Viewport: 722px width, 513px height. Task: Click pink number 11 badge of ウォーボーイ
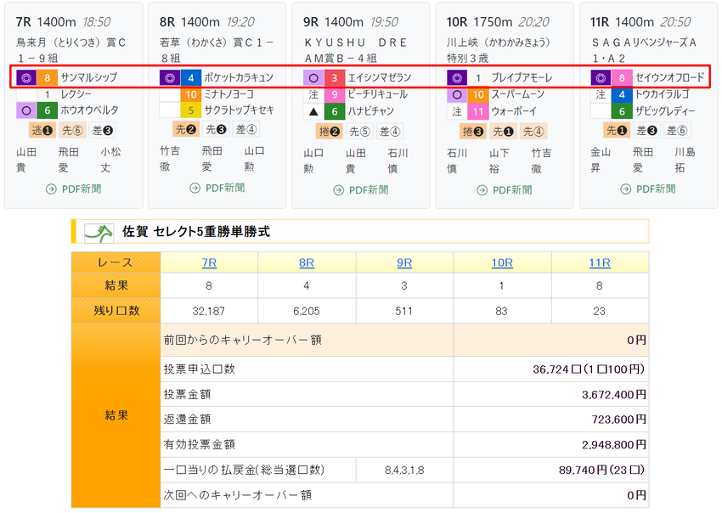[x=478, y=111]
